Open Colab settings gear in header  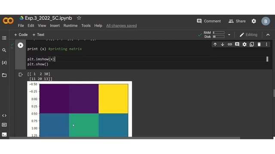tap(254, 21)
